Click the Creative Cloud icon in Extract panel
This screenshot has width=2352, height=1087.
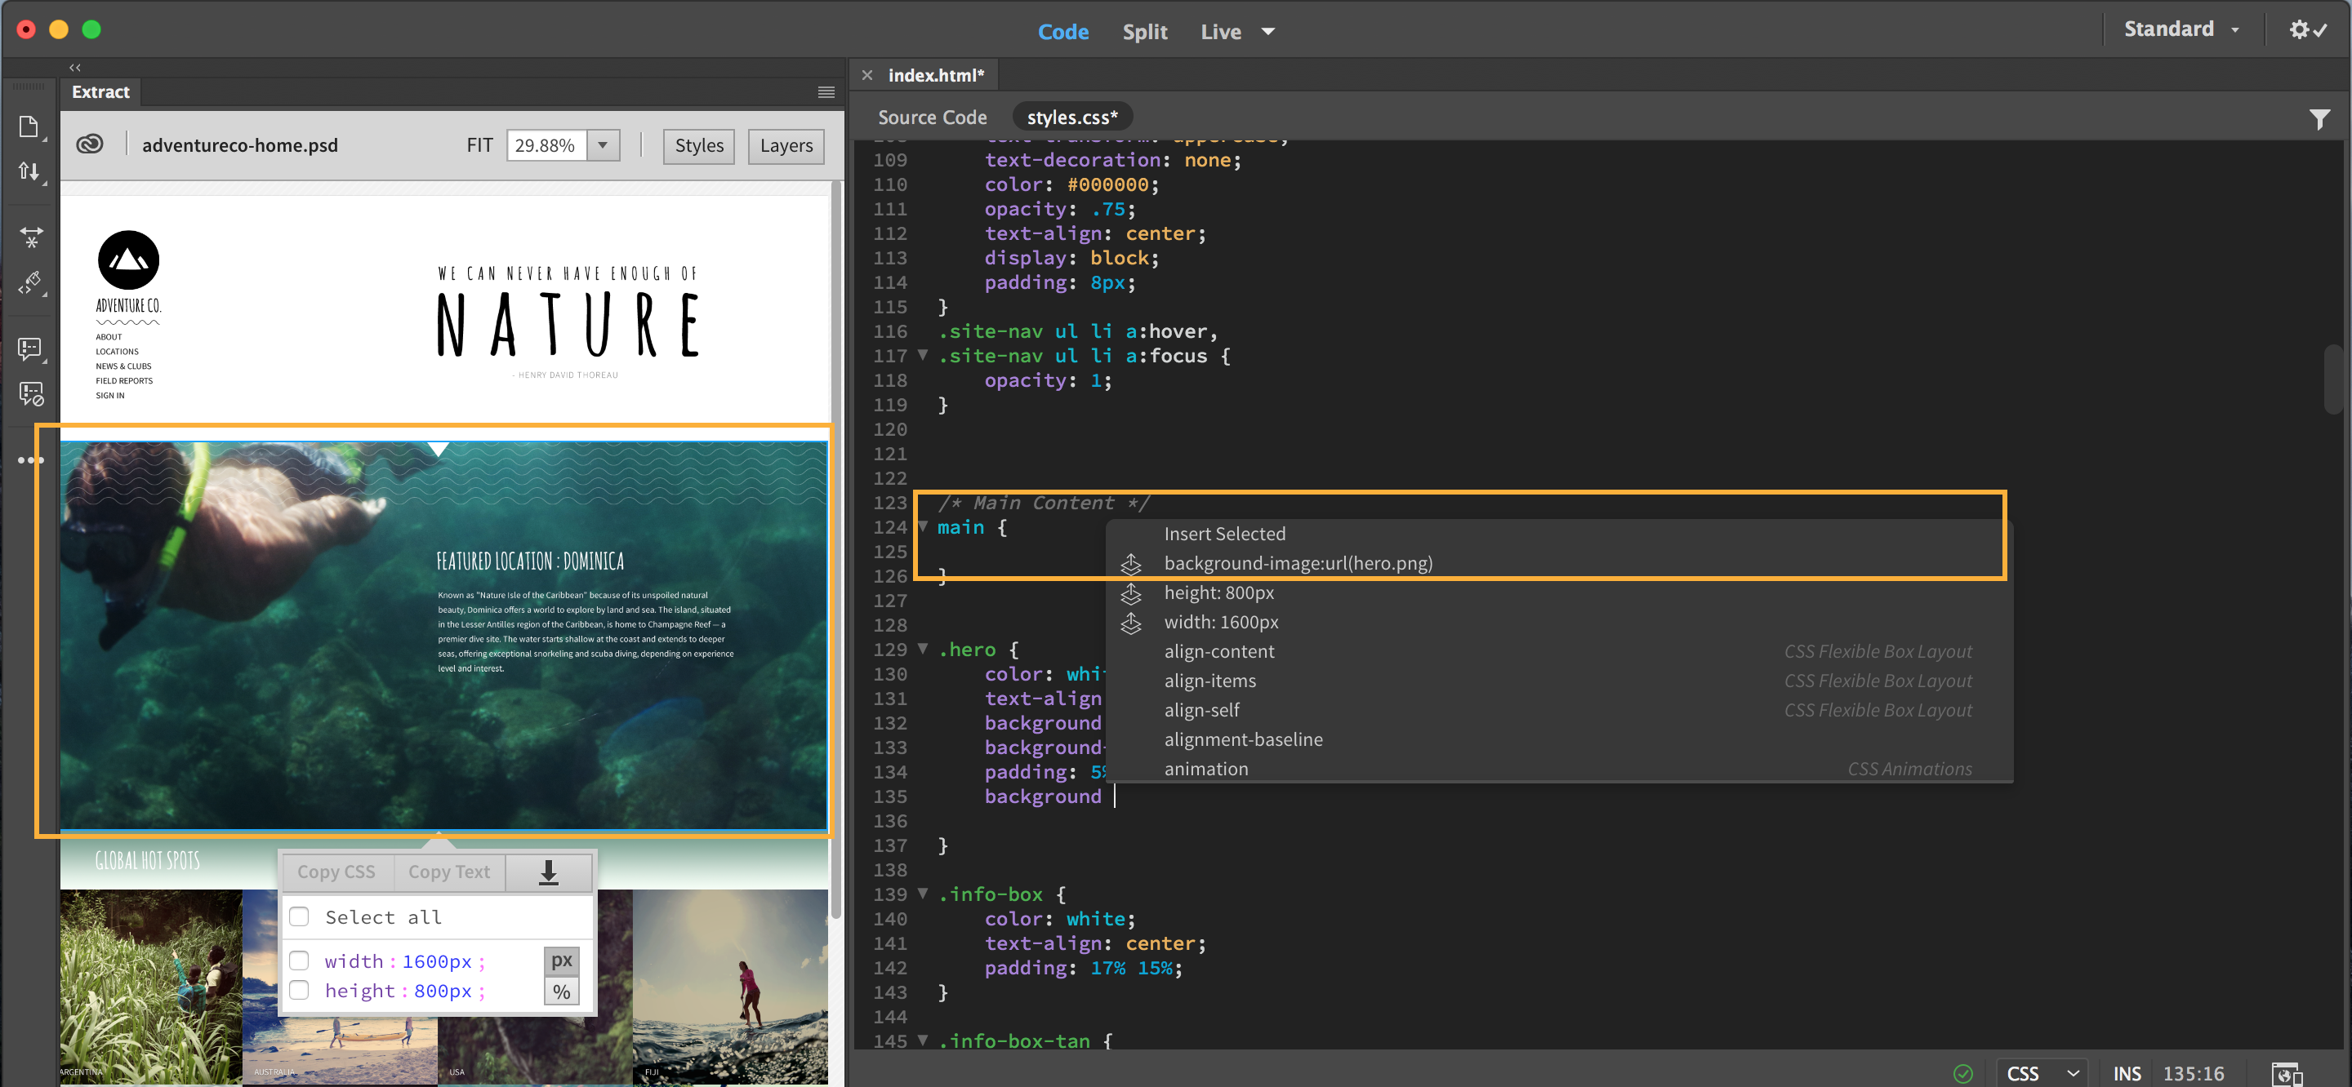coord(90,144)
